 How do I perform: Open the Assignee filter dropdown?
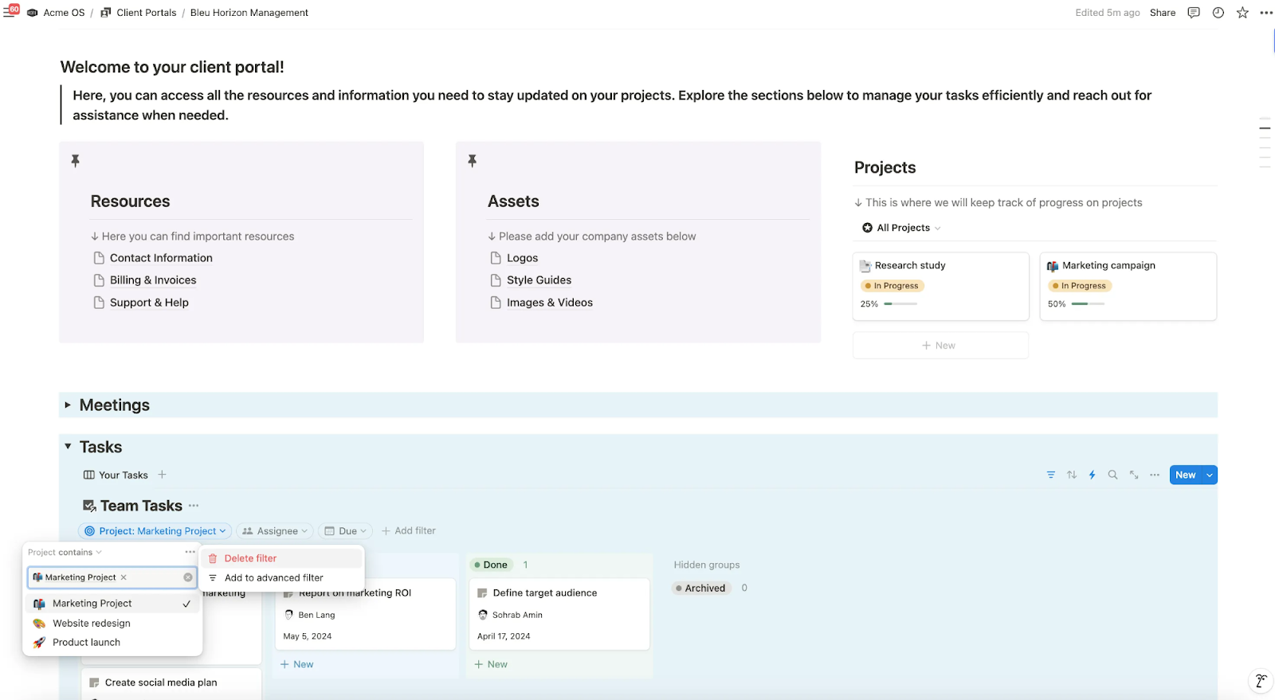tap(275, 531)
